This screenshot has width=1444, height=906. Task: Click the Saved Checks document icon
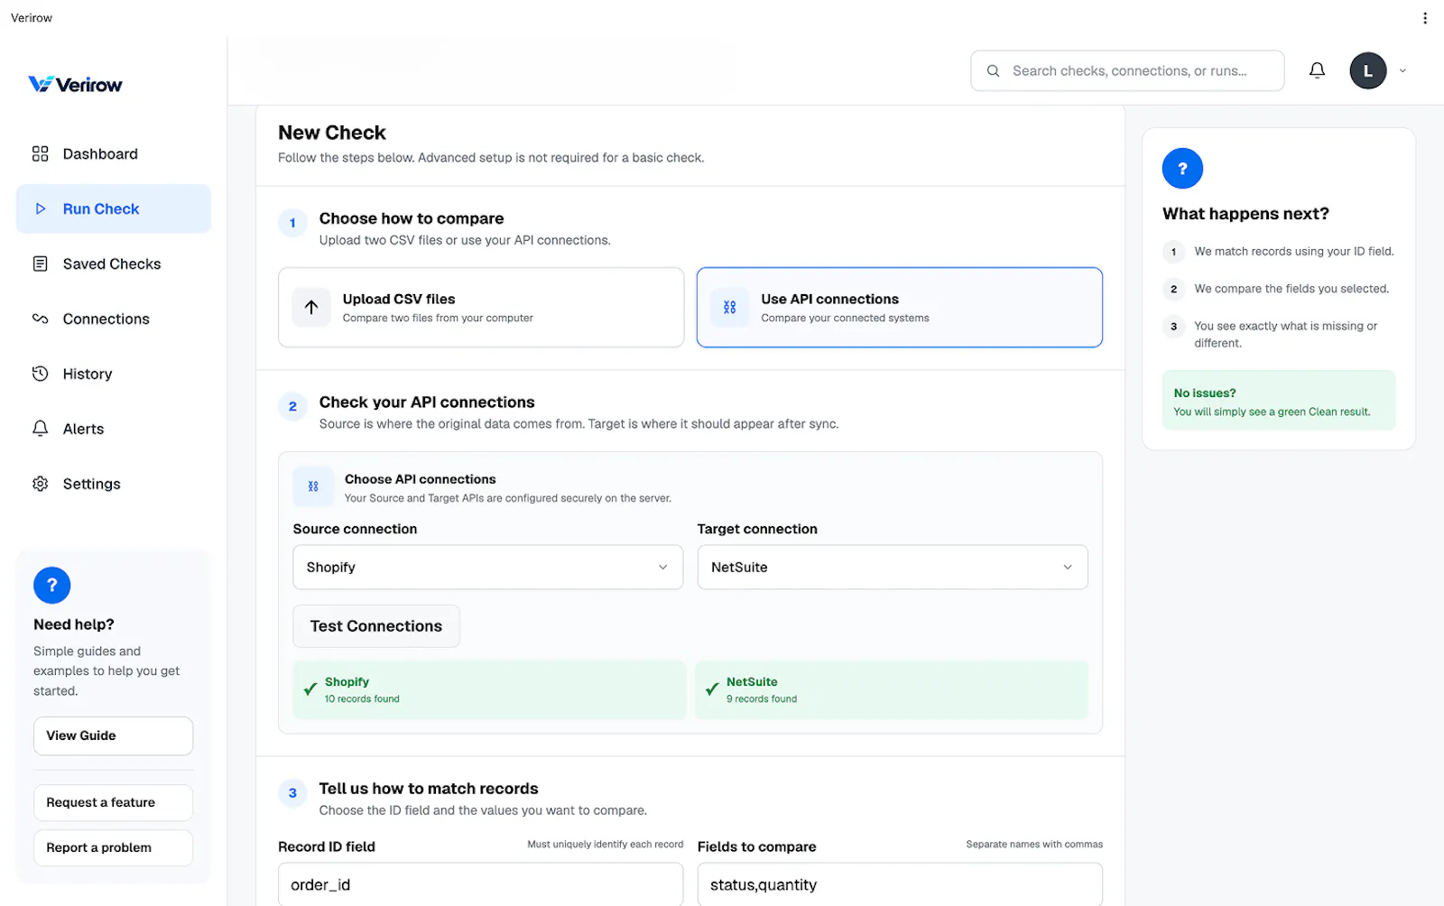click(x=40, y=263)
